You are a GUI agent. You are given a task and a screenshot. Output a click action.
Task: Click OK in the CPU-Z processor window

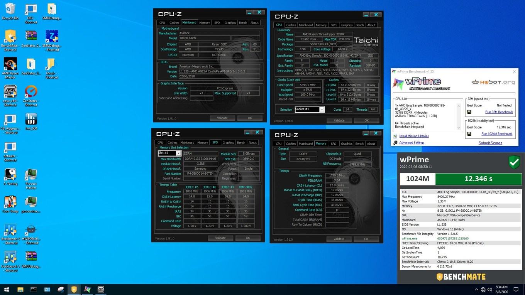pos(366,120)
